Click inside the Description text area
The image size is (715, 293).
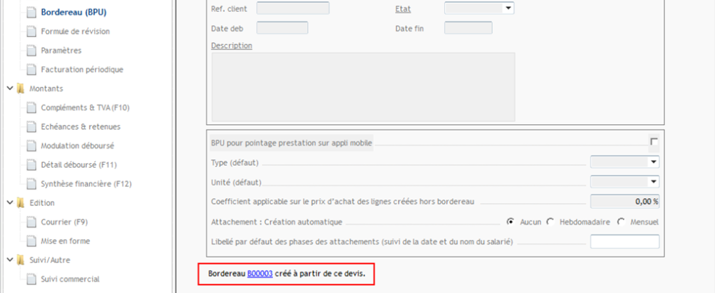(x=363, y=87)
